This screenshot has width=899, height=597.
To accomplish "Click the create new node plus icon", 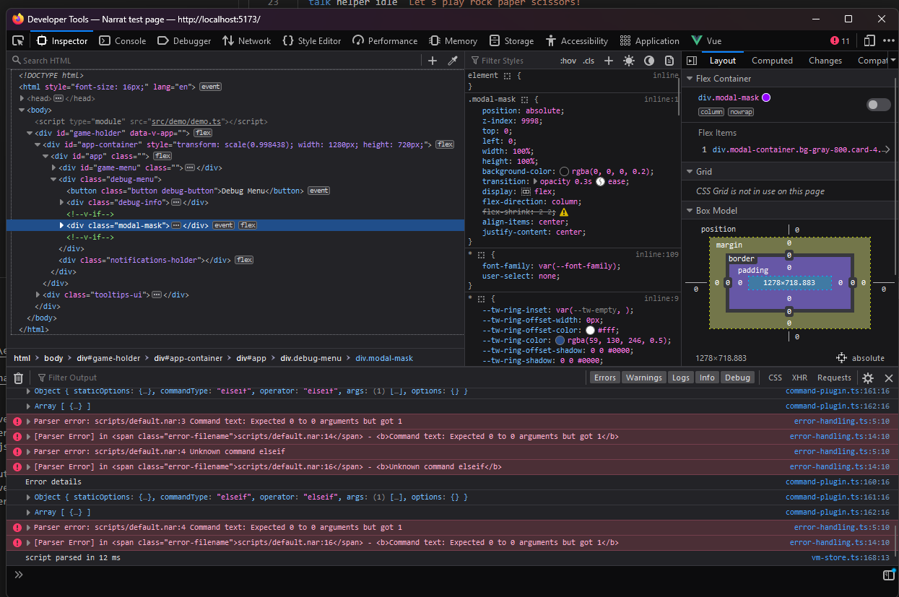I will pyautogui.click(x=433, y=61).
